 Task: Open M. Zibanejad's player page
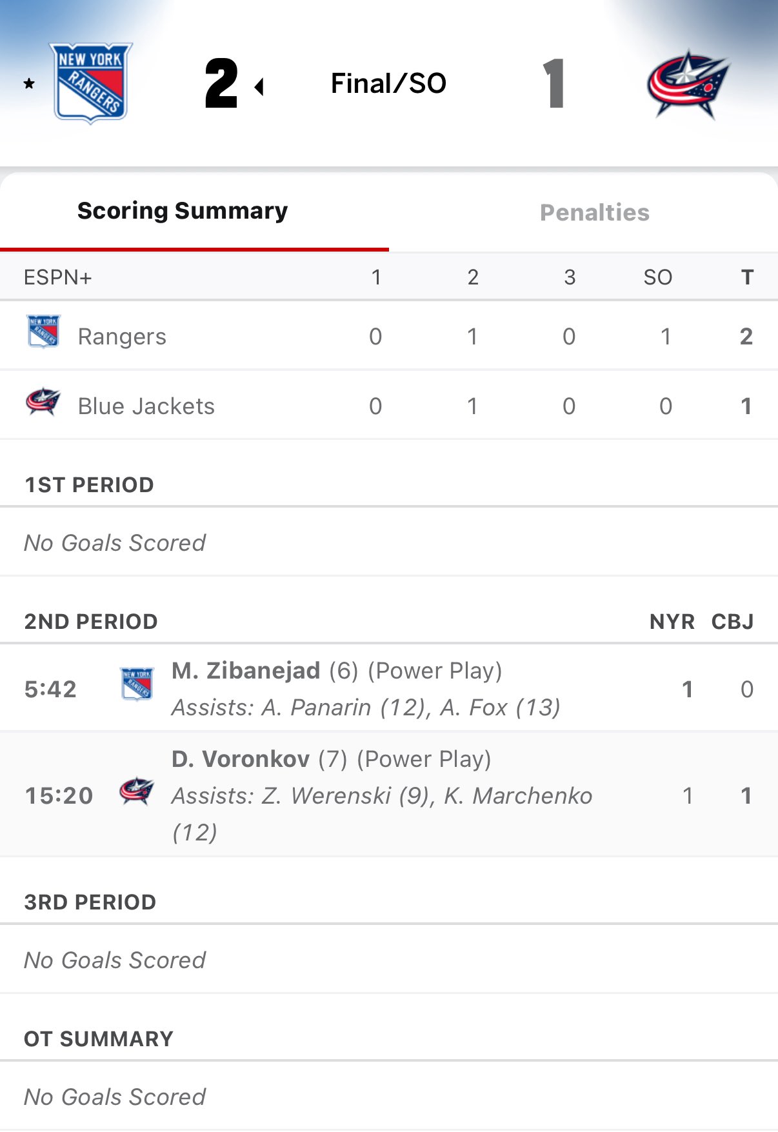tap(246, 671)
